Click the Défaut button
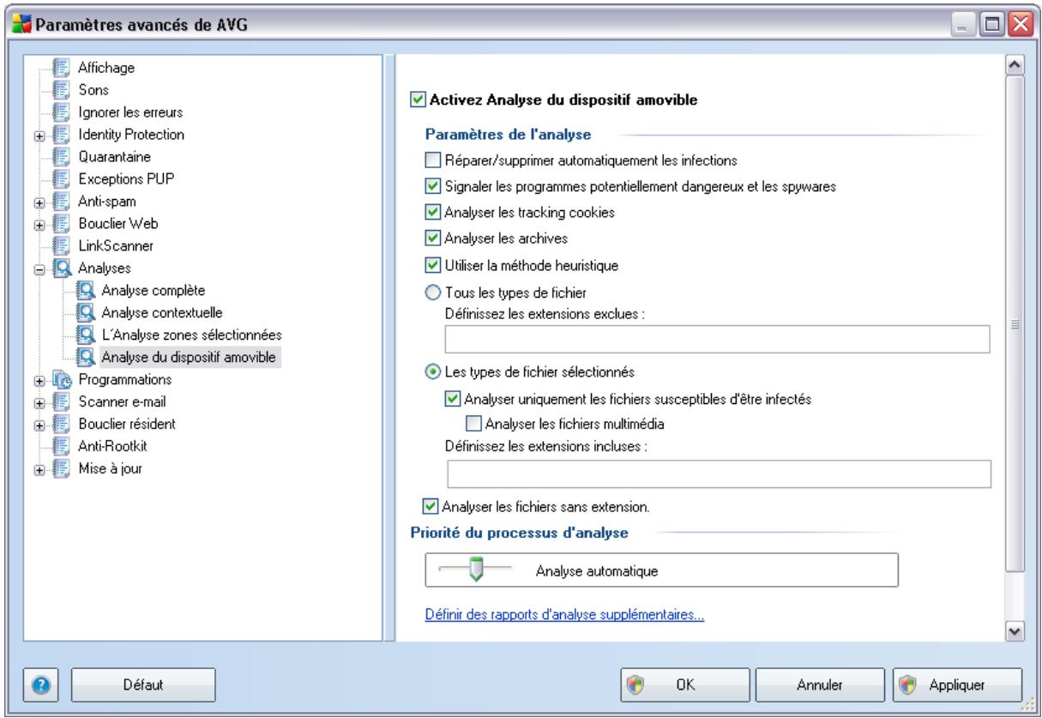This screenshot has height=718, width=1042. coord(143,685)
